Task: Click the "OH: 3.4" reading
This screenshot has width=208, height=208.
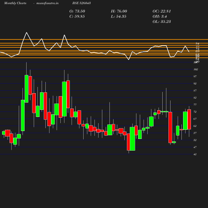Action: point(160,16)
